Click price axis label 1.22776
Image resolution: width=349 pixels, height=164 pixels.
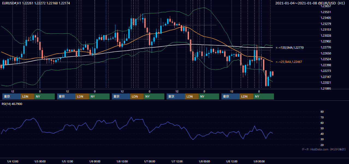pyautogui.click(x=326, y=47)
